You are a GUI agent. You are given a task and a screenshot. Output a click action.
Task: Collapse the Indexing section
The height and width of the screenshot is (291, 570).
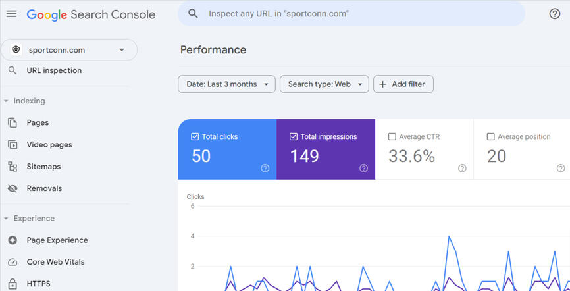6,101
